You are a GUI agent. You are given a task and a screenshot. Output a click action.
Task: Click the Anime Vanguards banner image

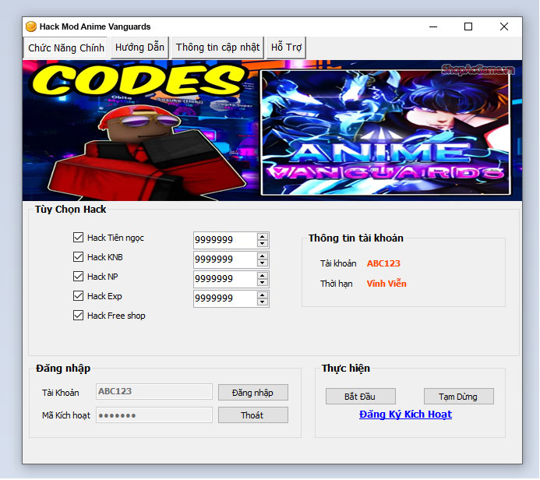(272, 130)
